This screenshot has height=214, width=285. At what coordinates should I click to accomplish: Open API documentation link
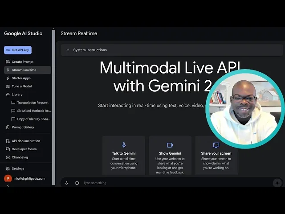(x=26, y=141)
